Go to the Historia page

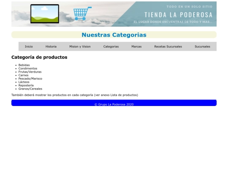pos(51,46)
